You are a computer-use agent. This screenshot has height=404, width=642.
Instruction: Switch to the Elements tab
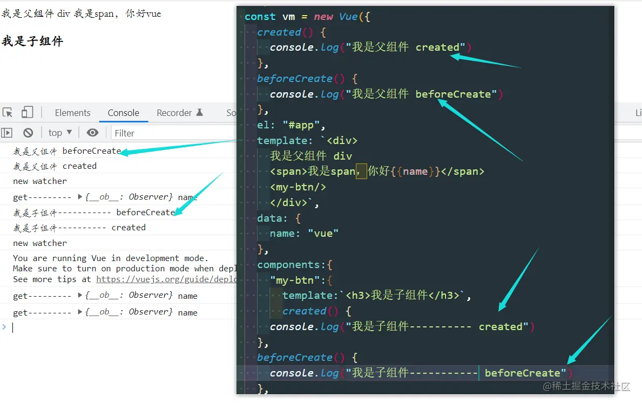(72, 113)
